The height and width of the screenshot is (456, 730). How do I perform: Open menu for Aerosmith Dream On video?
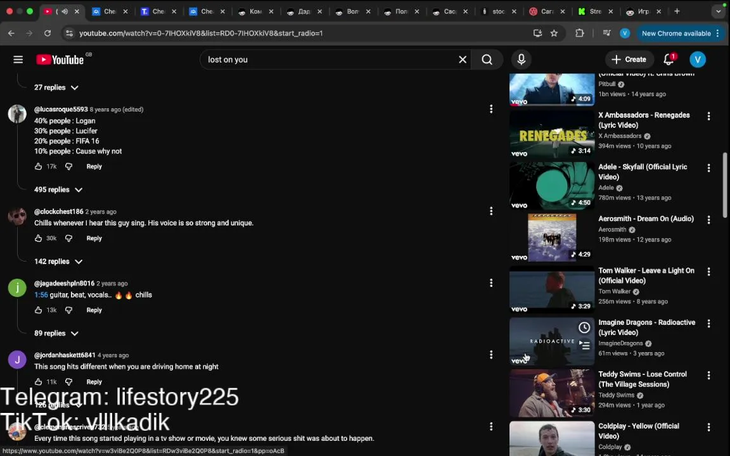pos(708,220)
